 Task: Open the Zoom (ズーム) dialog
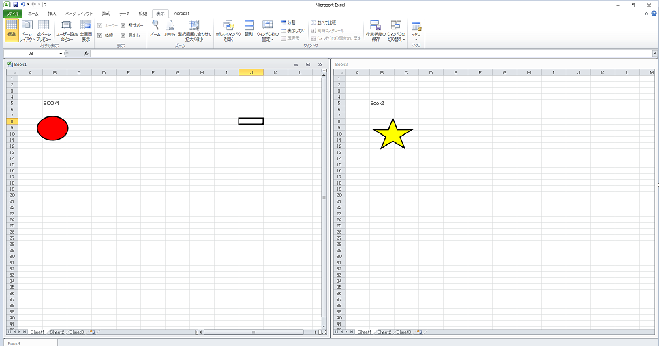155,29
